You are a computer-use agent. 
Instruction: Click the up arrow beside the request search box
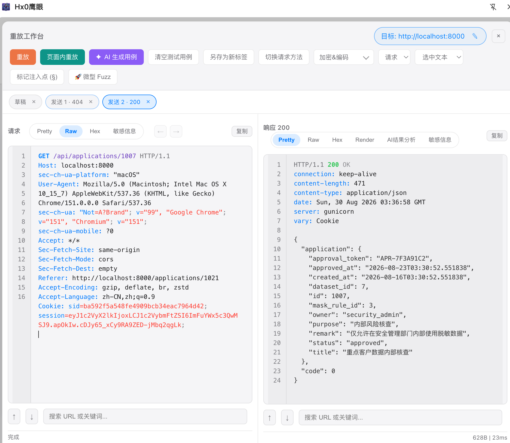click(x=14, y=416)
